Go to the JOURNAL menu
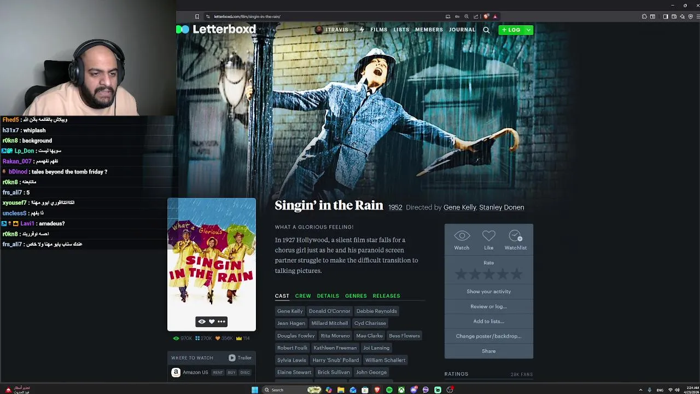 coord(462,30)
